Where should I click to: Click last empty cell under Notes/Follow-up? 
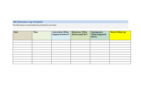click(x=120, y=63)
